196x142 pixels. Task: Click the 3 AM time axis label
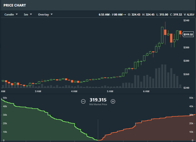click(38, 91)
